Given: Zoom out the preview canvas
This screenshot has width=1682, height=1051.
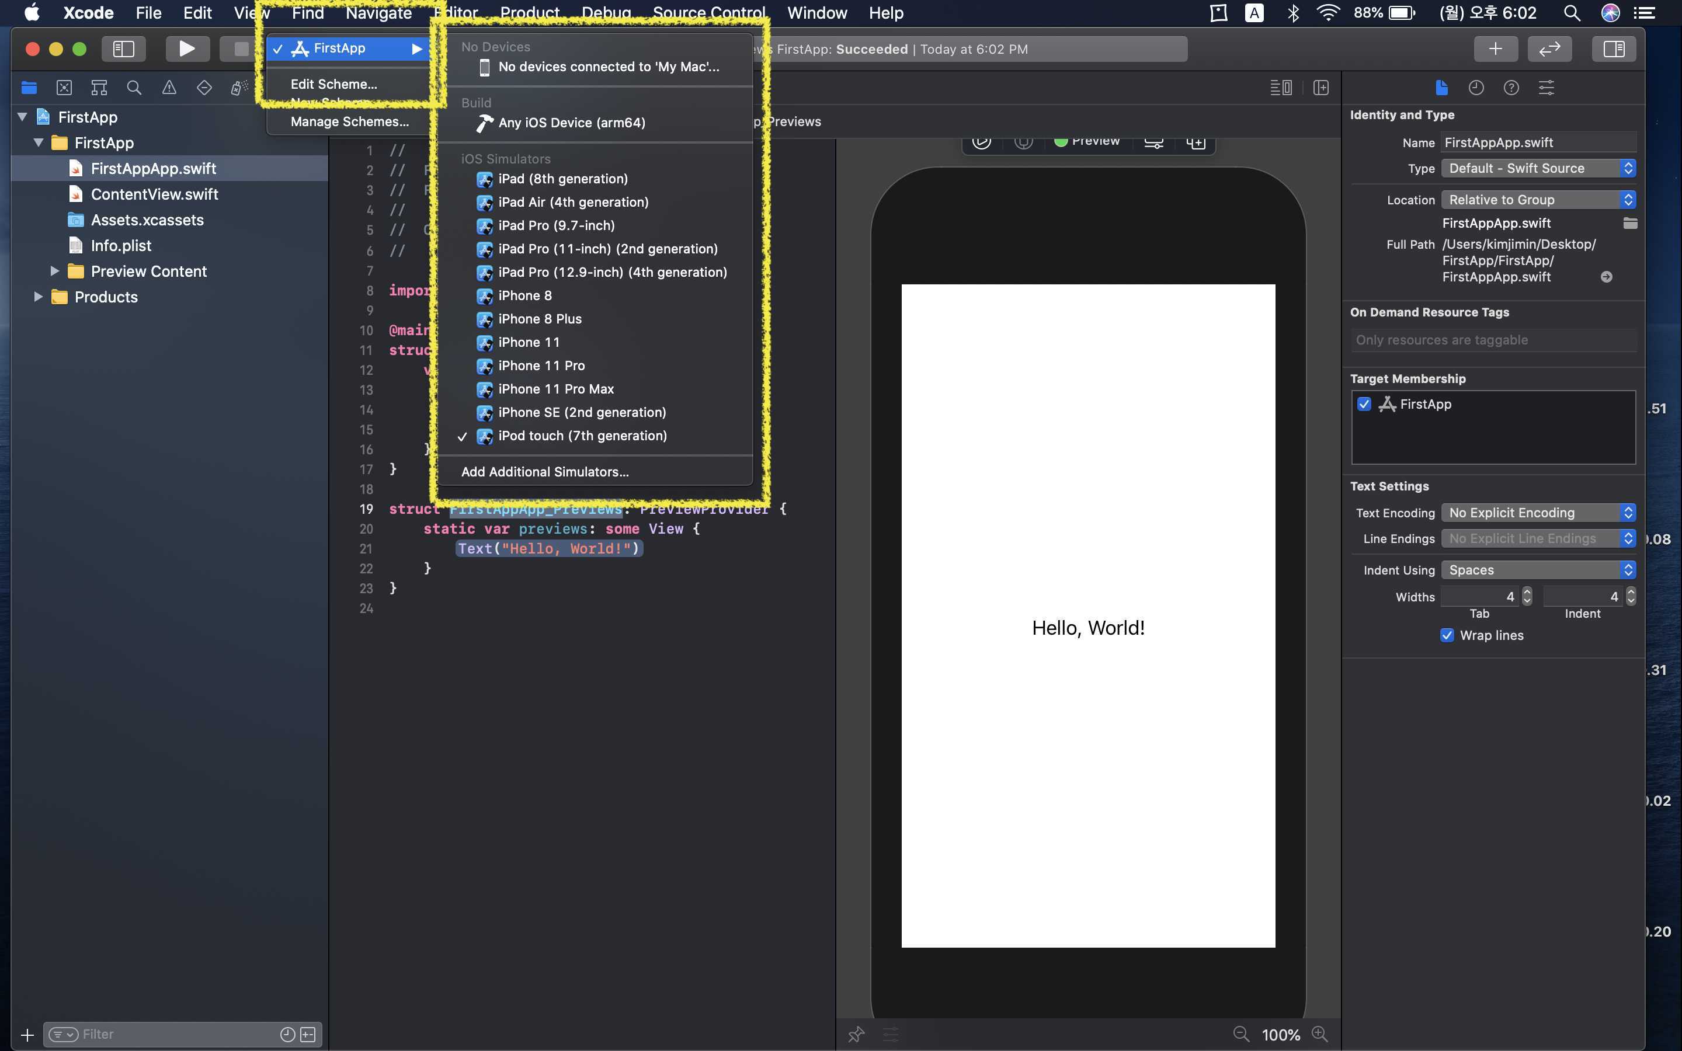Looking at the screenshot, I should [x=1240, y=1034].
